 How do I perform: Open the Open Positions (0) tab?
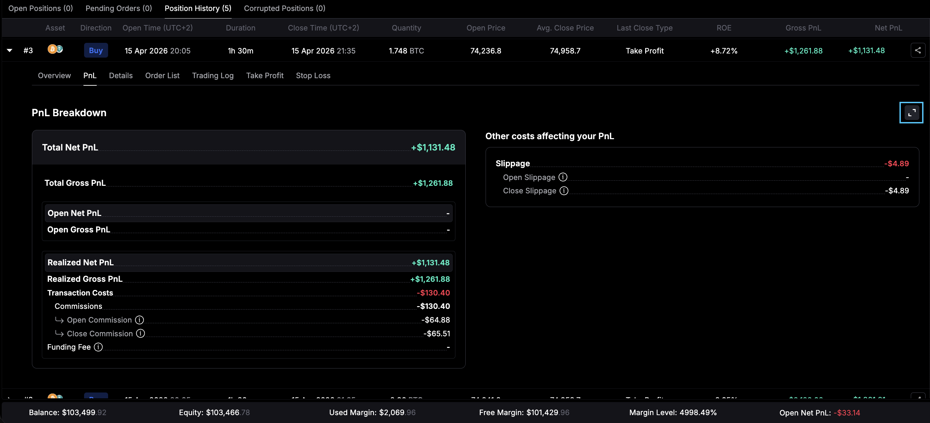pyautogui.click(x=40, y=8)
